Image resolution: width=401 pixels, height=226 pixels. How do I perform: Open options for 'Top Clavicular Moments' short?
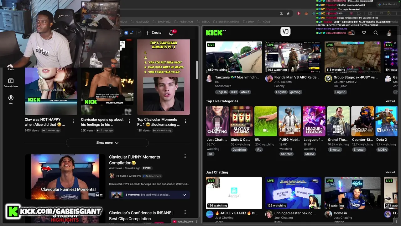pyautogui.click(x=185, y=121)
